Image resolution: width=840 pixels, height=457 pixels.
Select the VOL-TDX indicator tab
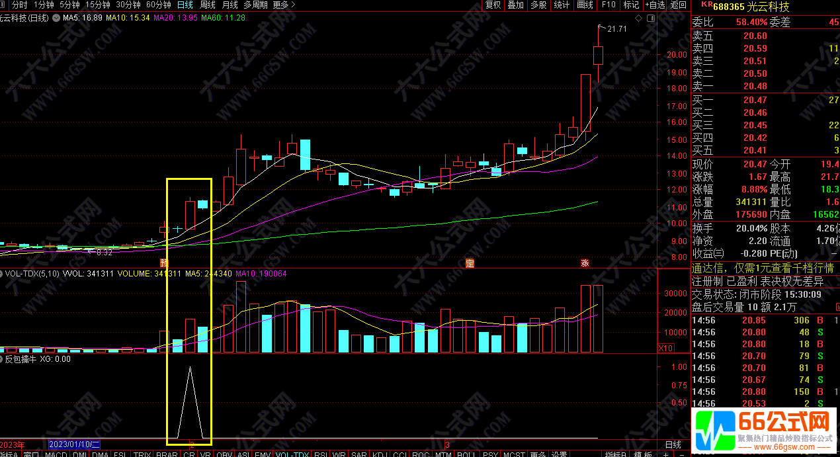[292, 454]
